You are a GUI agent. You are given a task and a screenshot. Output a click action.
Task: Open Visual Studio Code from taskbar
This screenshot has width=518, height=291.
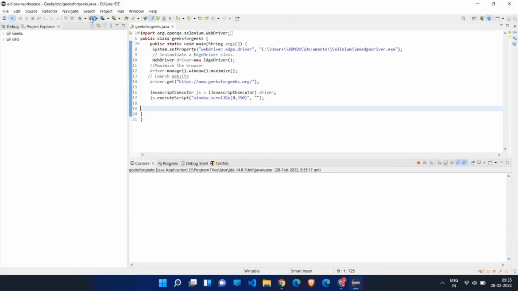tap(252, 283)
